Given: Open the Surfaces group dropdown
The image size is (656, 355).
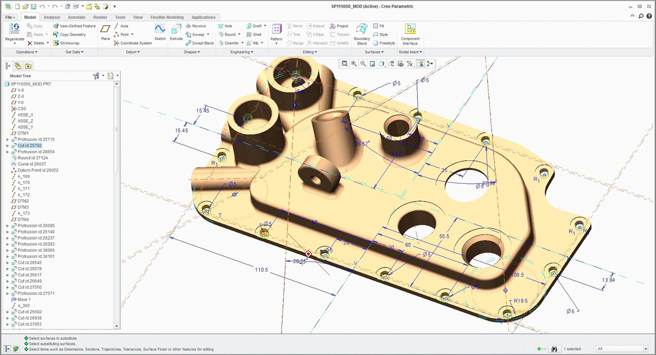Looking at the screenshot, I should (x=374, y=52).
